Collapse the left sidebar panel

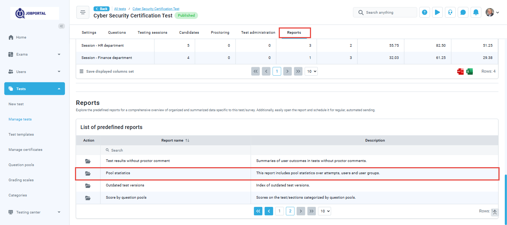click(62, 26)
